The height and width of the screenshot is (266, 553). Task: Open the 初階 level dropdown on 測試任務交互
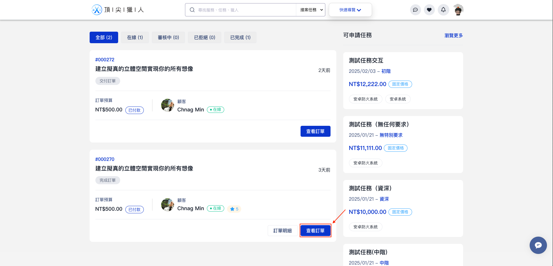(386, 71)
